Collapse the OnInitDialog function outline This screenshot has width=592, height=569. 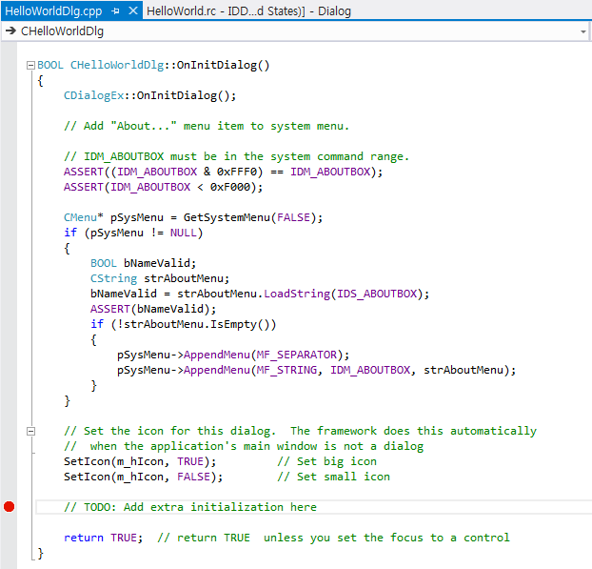[x=30, y=66]
